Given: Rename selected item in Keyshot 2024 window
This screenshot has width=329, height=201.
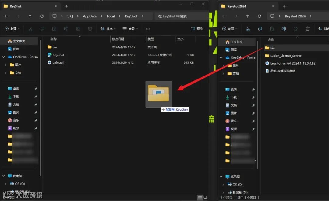Looking at the screenshot, I should coord(284,29).
